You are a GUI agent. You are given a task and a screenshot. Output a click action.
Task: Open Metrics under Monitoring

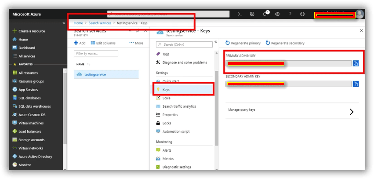pos(165,158)
